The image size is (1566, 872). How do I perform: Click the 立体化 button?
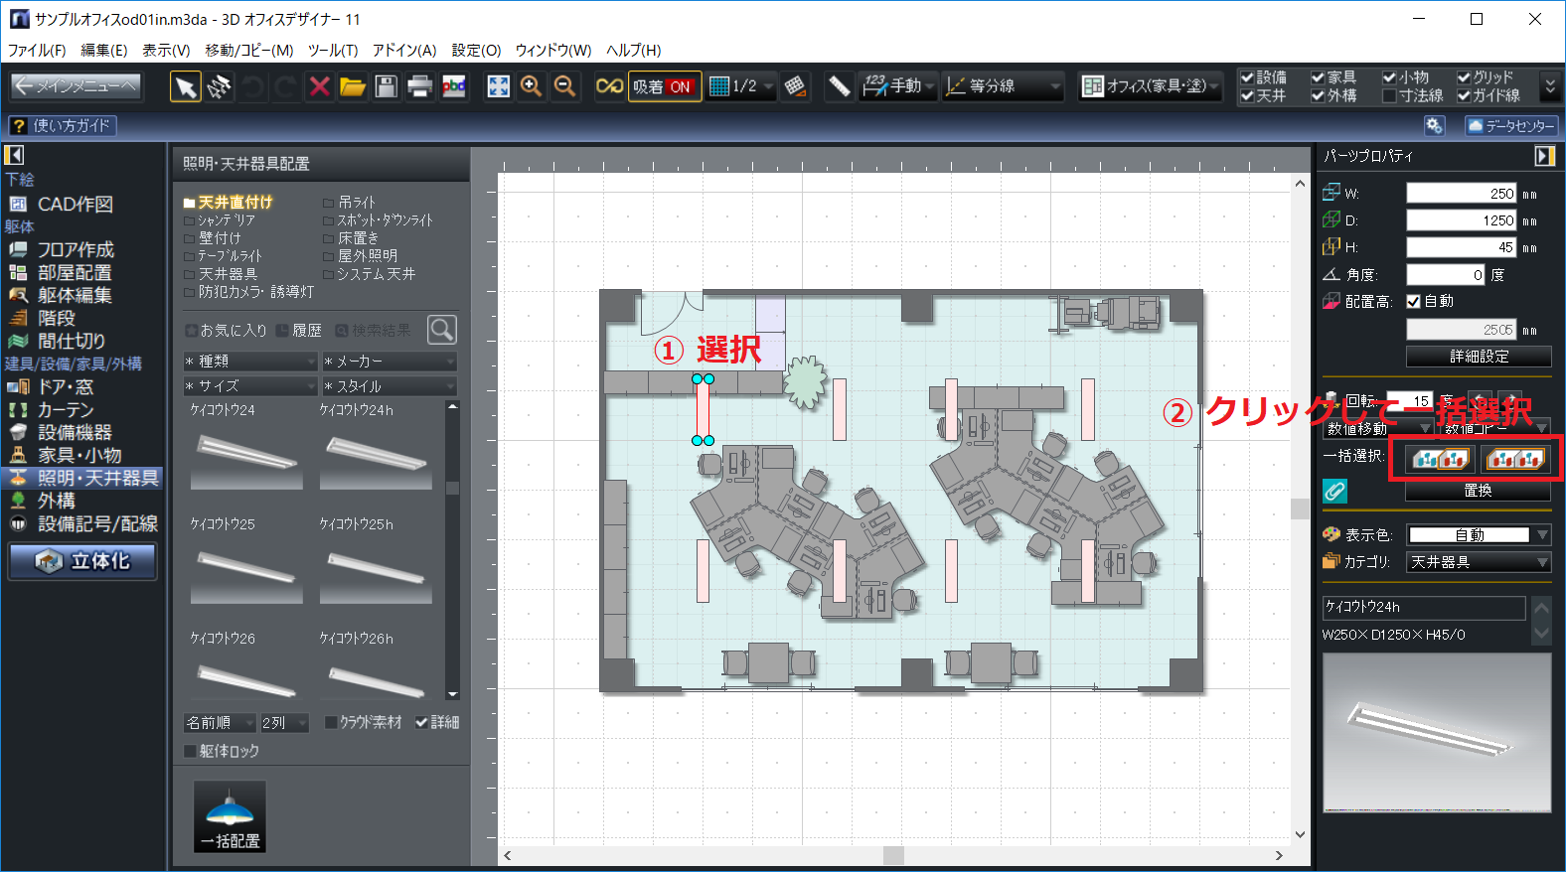(83, 561)
